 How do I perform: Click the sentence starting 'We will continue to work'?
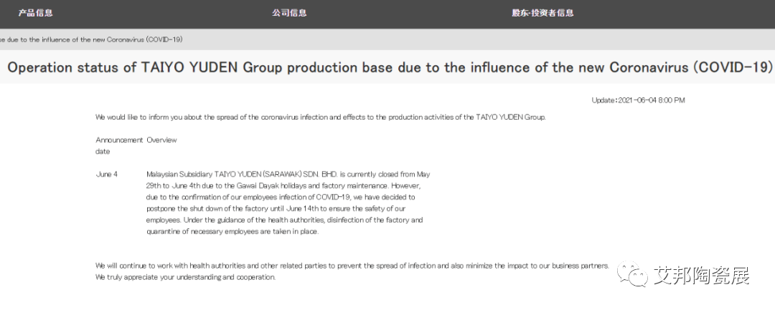(352, 266)
